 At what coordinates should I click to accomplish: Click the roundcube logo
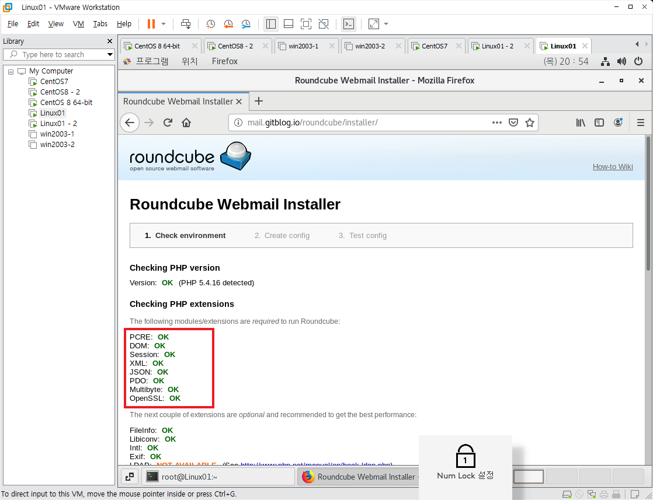[191, 156]
